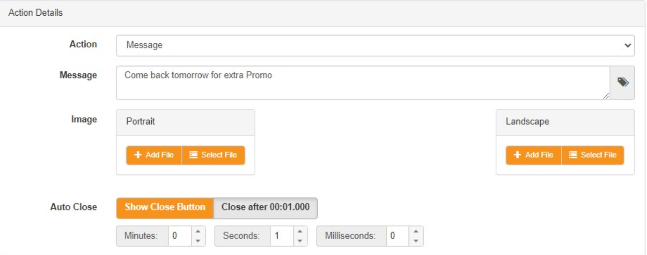Image resolution: width=647 pixels, height=255 pixels.
Task: Open the Action dropdown
Action: 375,45
